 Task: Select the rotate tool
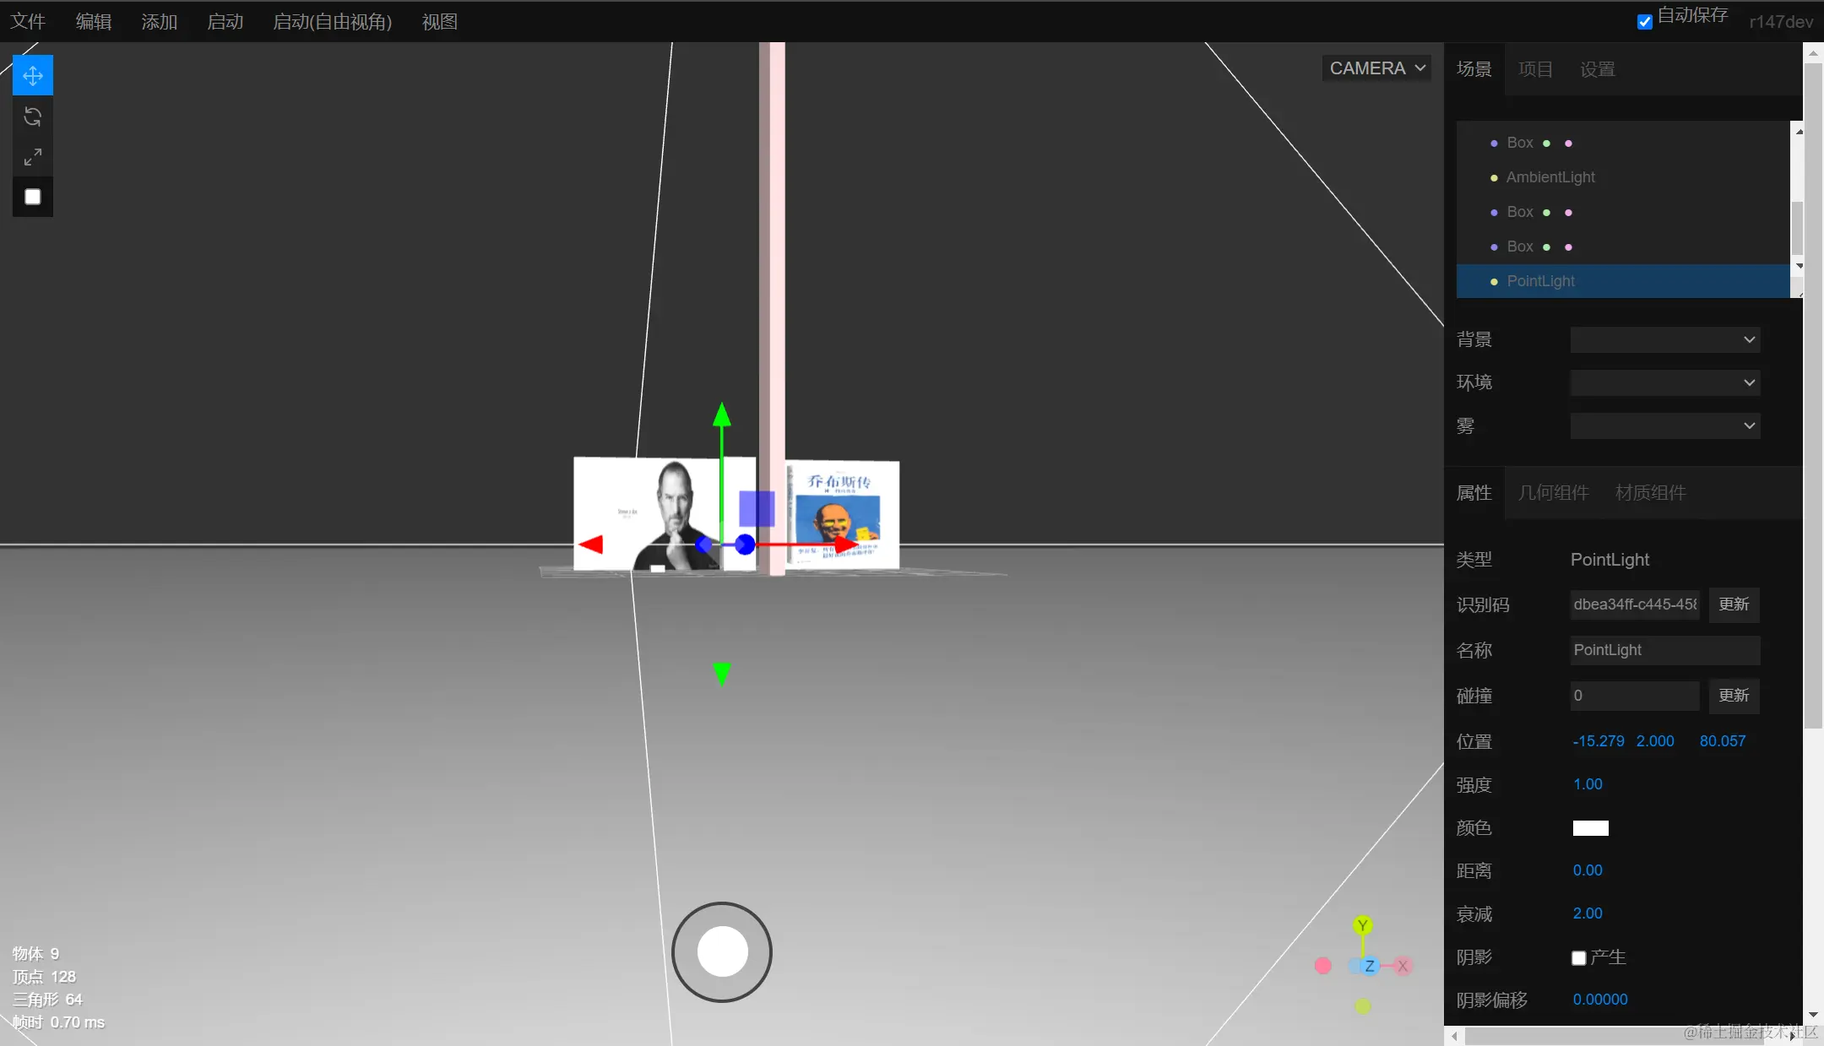pos(33,117)
